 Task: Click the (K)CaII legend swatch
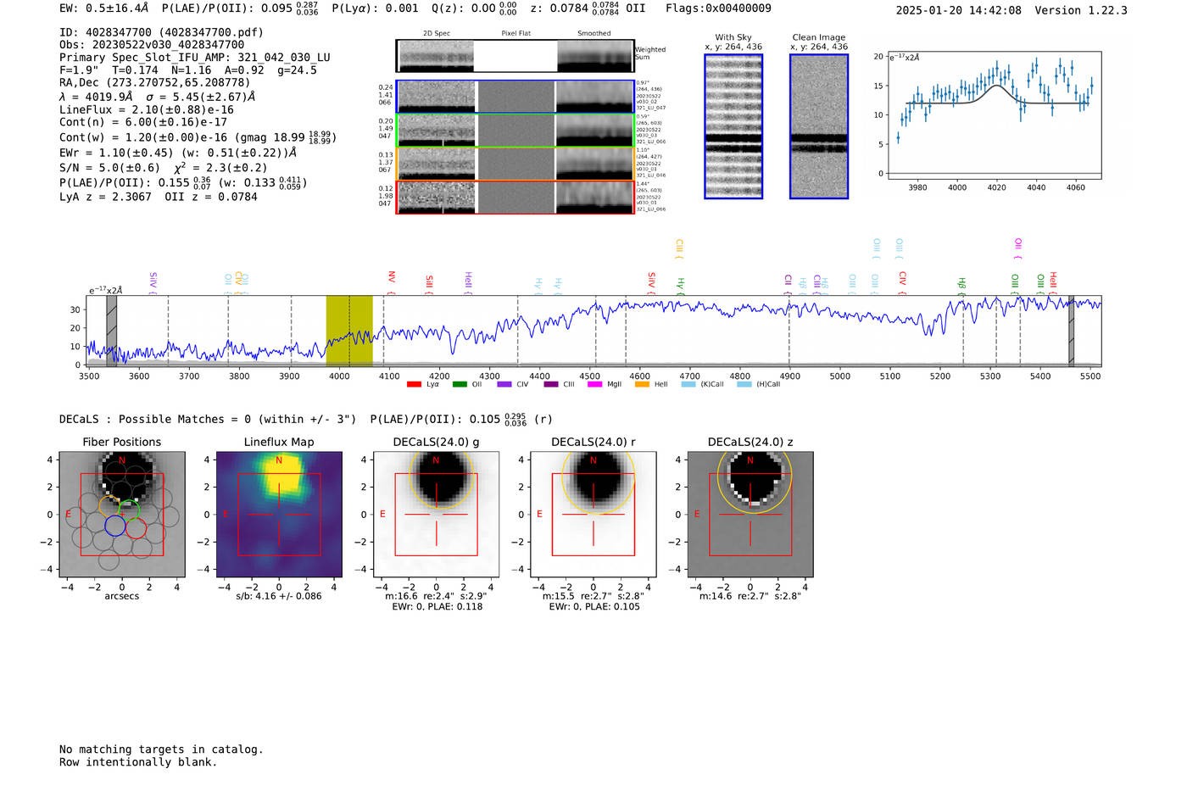(688, 384)
